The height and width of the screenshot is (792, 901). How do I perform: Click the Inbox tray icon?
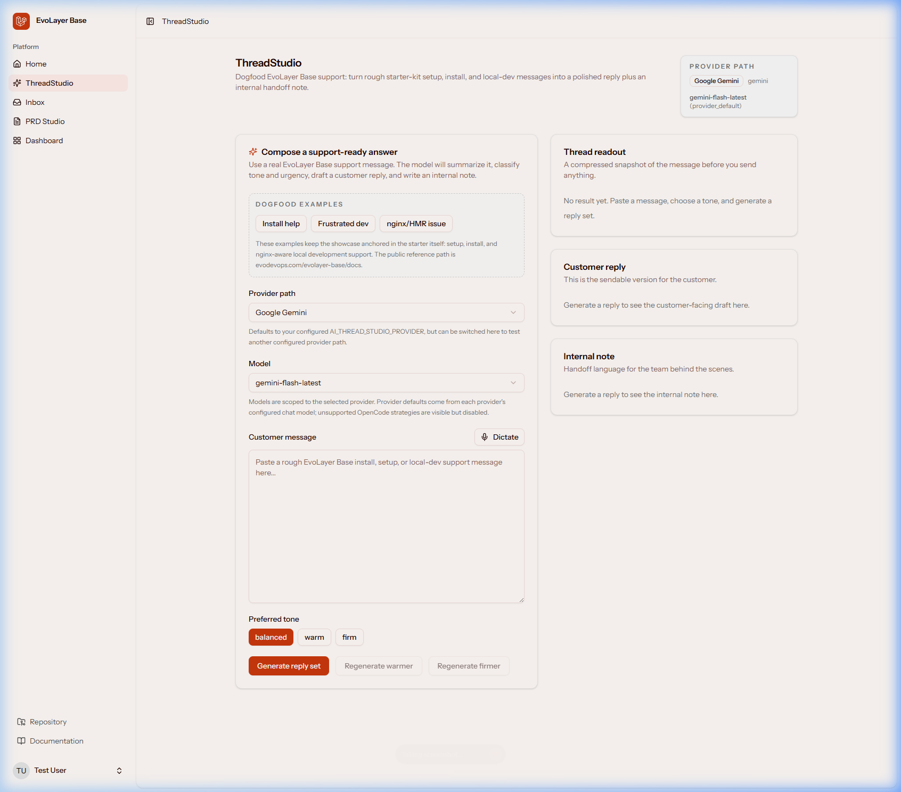[17, 102]
